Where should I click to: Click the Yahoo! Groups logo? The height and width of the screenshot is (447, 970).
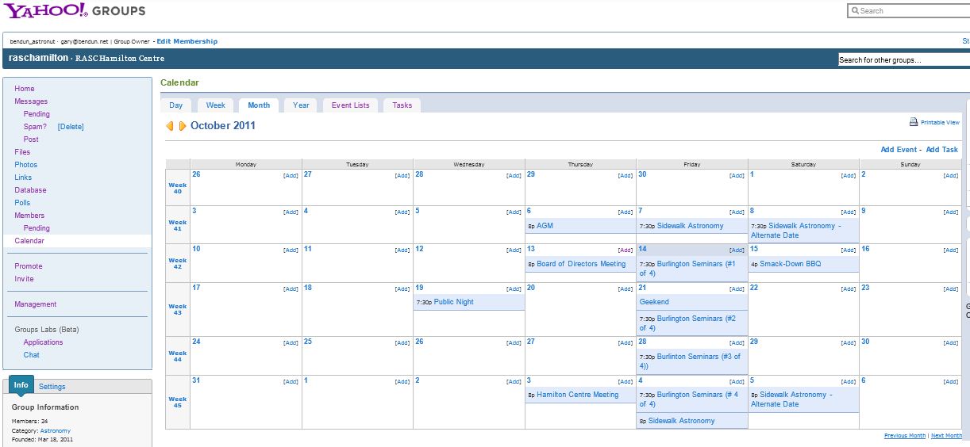[74, 10]
